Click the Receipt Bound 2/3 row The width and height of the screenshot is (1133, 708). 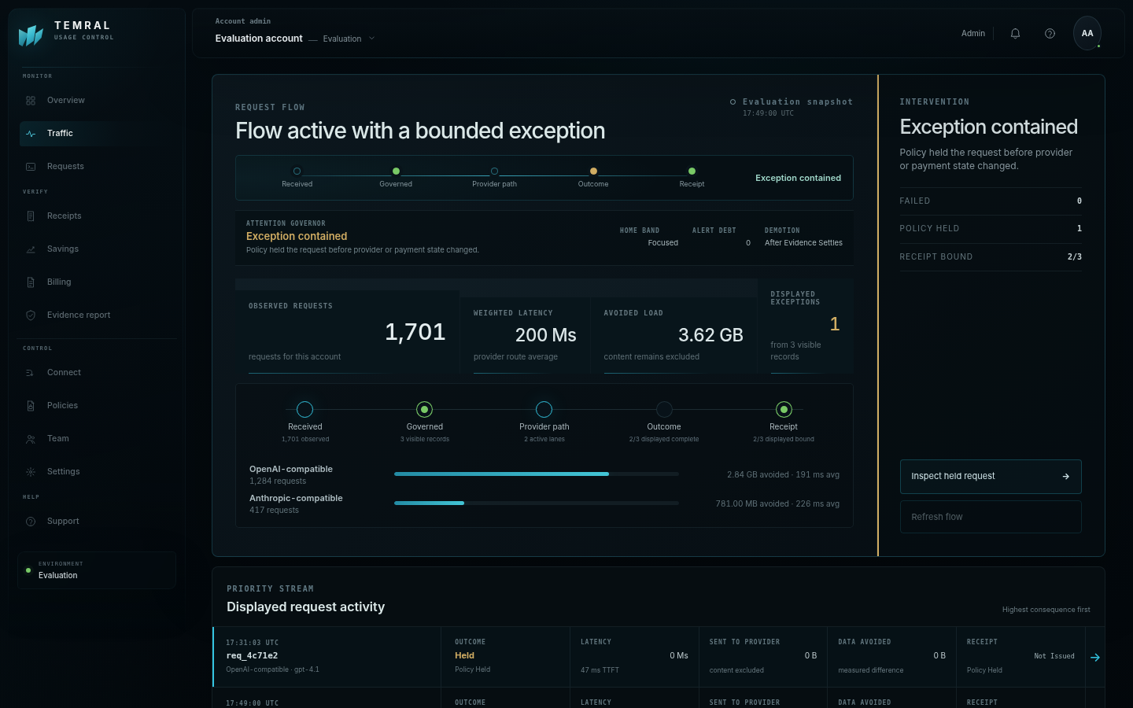pos(991,257)
